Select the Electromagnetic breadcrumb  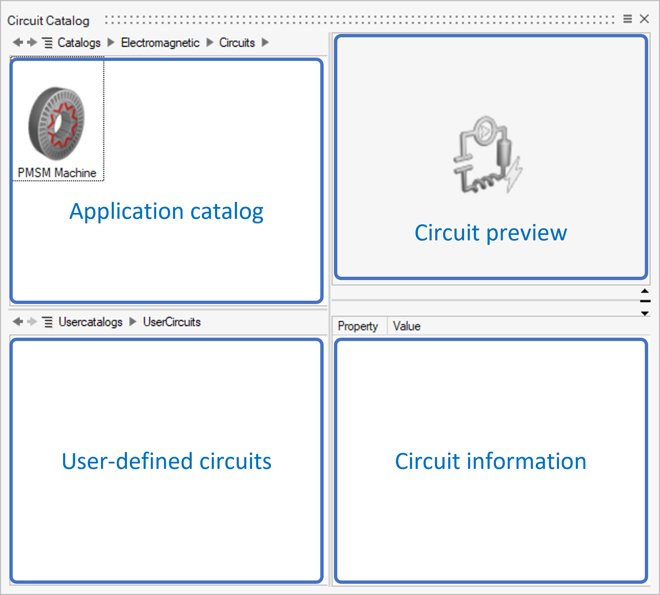[160, 43]
